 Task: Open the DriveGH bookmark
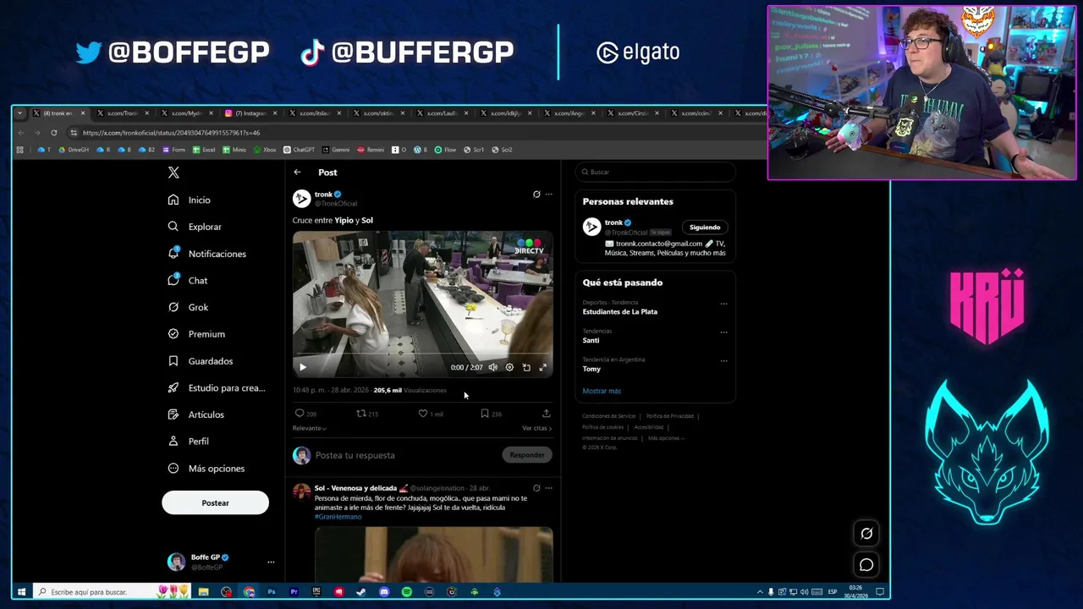tap(74, 150)
